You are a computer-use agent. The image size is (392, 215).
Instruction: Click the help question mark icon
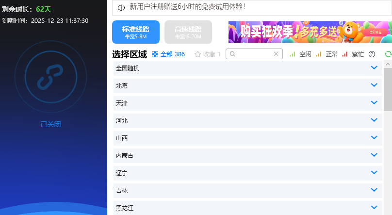(x=372, y=54)
